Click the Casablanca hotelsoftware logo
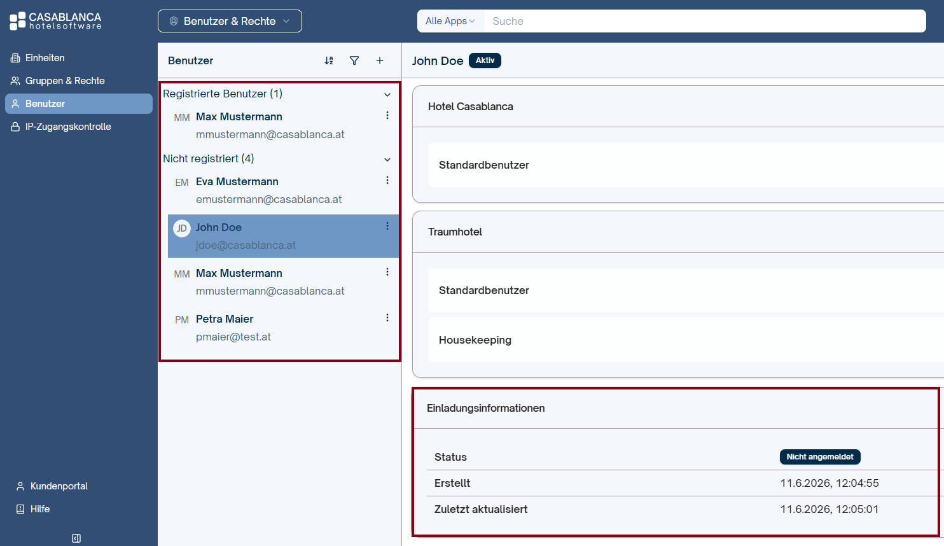The image size is (944, 546). (x=55, y=21)
